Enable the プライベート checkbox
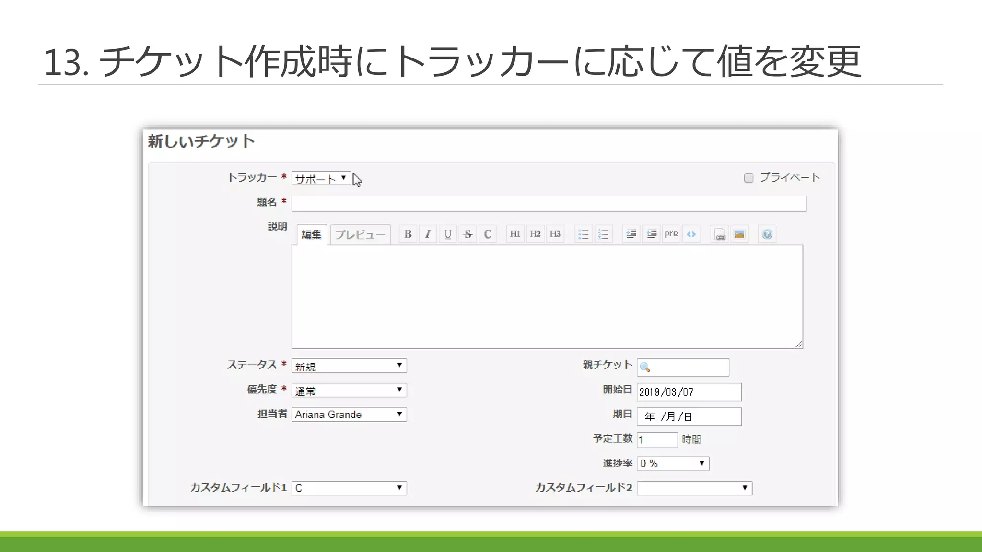The image size is (982, 552). [x=748, y=178]
